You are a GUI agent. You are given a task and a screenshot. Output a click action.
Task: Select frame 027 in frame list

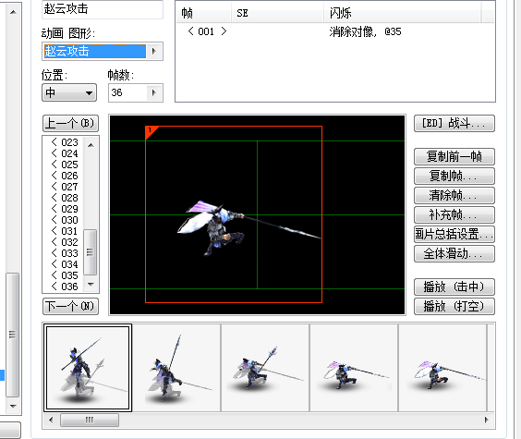65,187
